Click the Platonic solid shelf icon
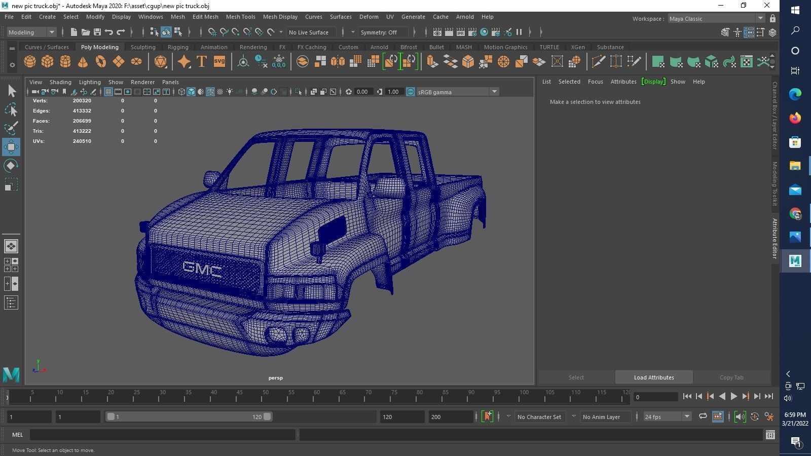811x456 pixels. coord(161,62)
